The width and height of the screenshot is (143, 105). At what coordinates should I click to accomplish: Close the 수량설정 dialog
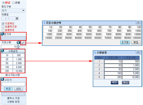click(138, 52)
